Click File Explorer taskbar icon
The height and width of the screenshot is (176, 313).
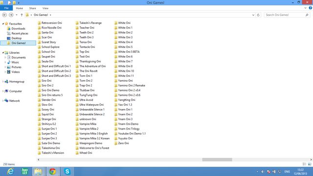point(38,172)
